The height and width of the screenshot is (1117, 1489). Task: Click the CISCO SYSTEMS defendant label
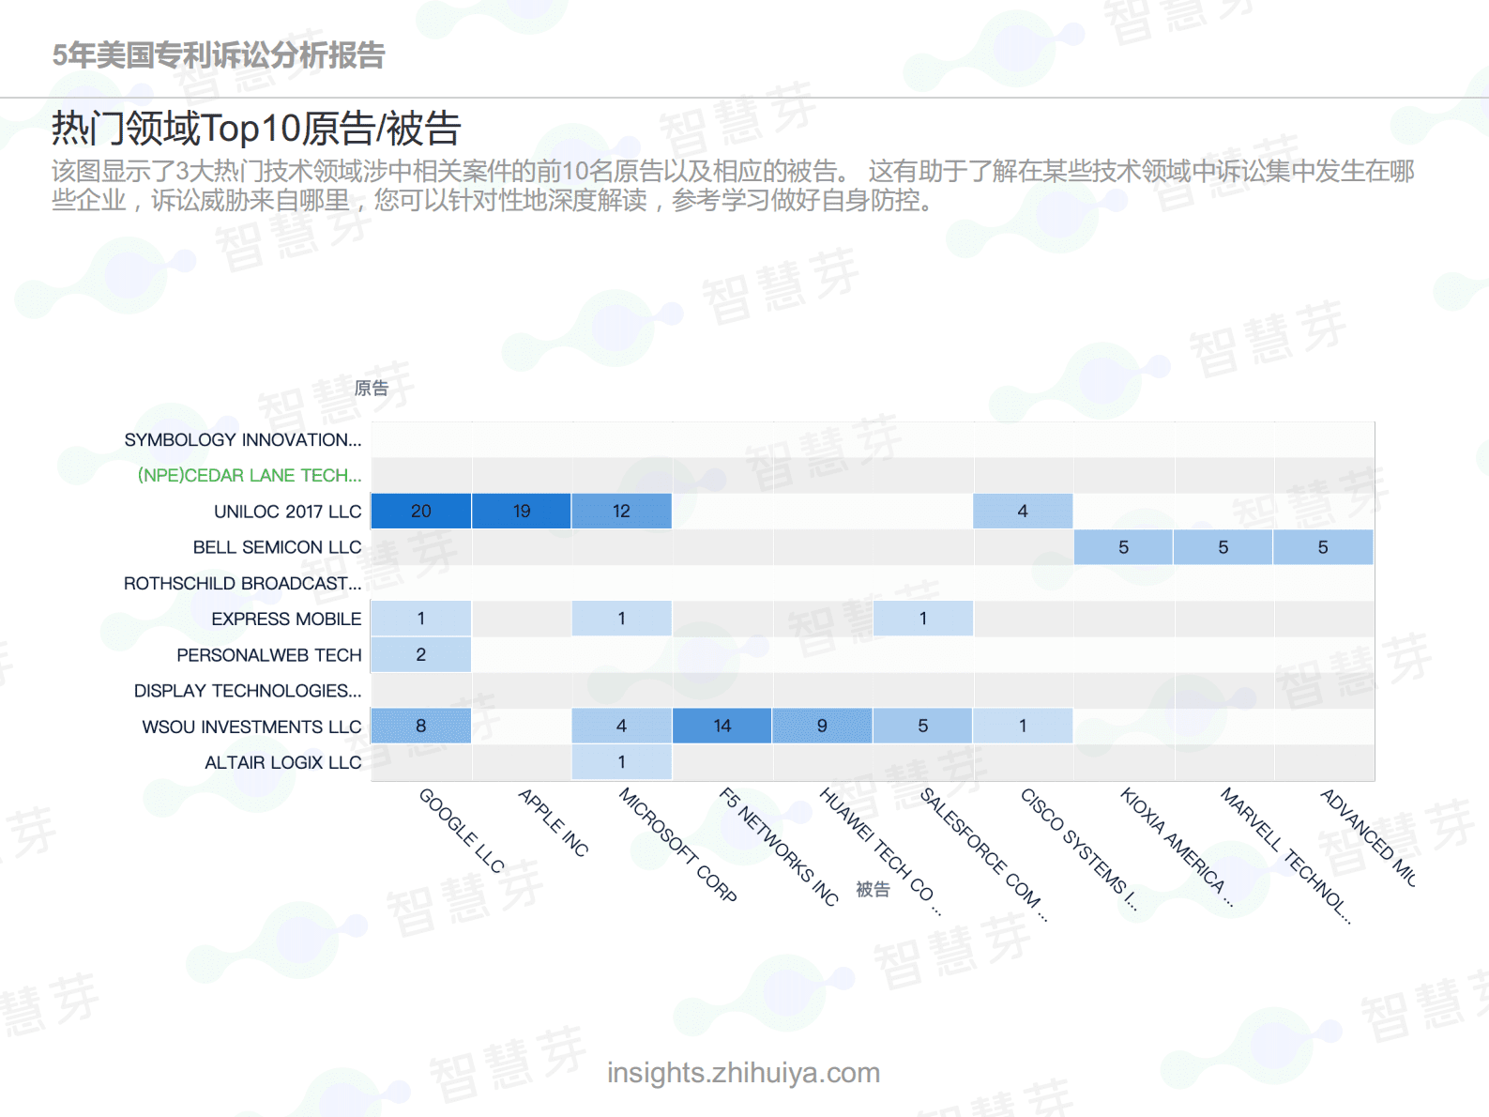coord(1079,849)
